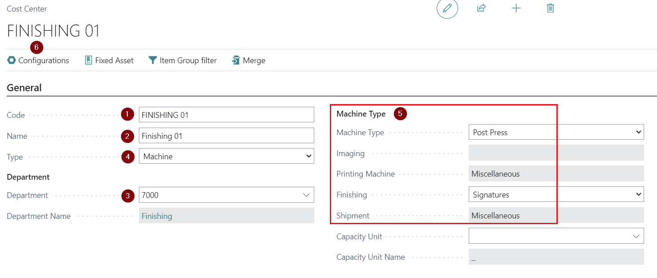The image size is (657, 278).
Task: Click the Configurations hexagon icon
Action: (x=12, y=60)
